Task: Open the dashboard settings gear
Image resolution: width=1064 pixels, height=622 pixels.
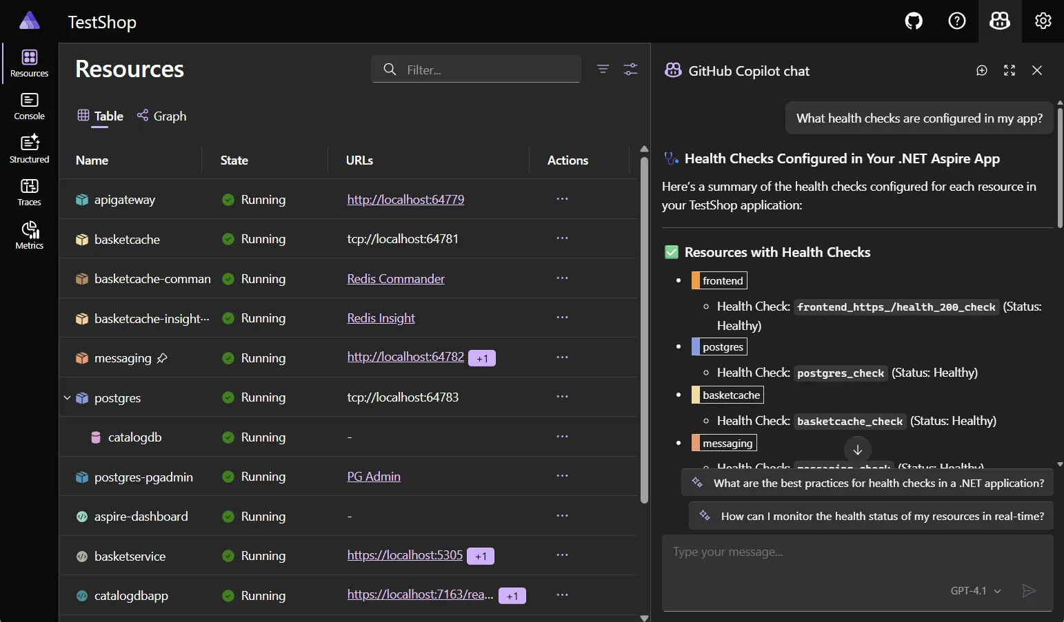Action: 1041,21
